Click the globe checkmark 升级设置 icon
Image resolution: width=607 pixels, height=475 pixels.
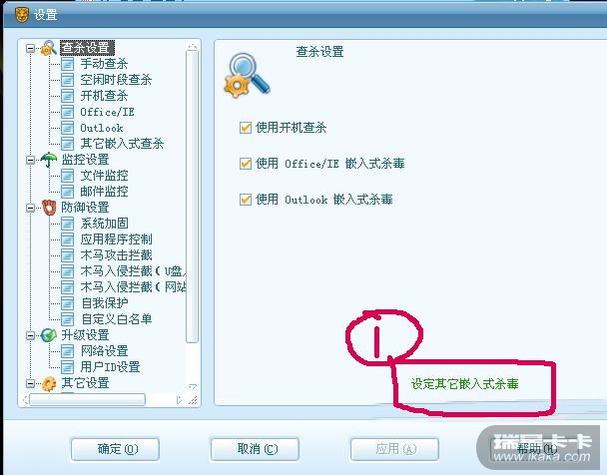tap(49, 335)
